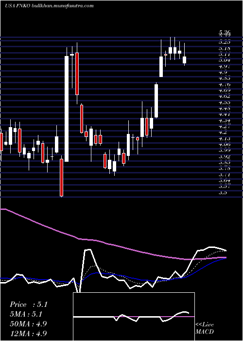Image resolution: width=243 pixels, height=341 pixels.
Task: Click the tallest white candlestick on the chart
Action: click(67, 109)
